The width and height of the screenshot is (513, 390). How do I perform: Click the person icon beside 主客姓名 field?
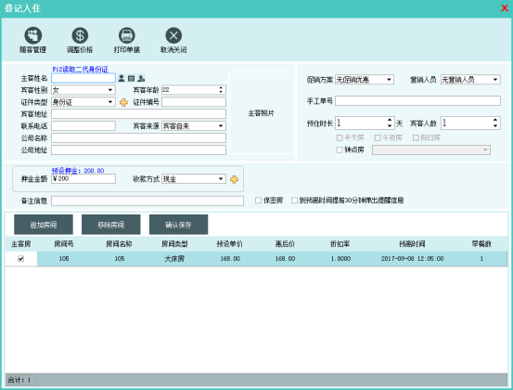click(x=122, y=78)
